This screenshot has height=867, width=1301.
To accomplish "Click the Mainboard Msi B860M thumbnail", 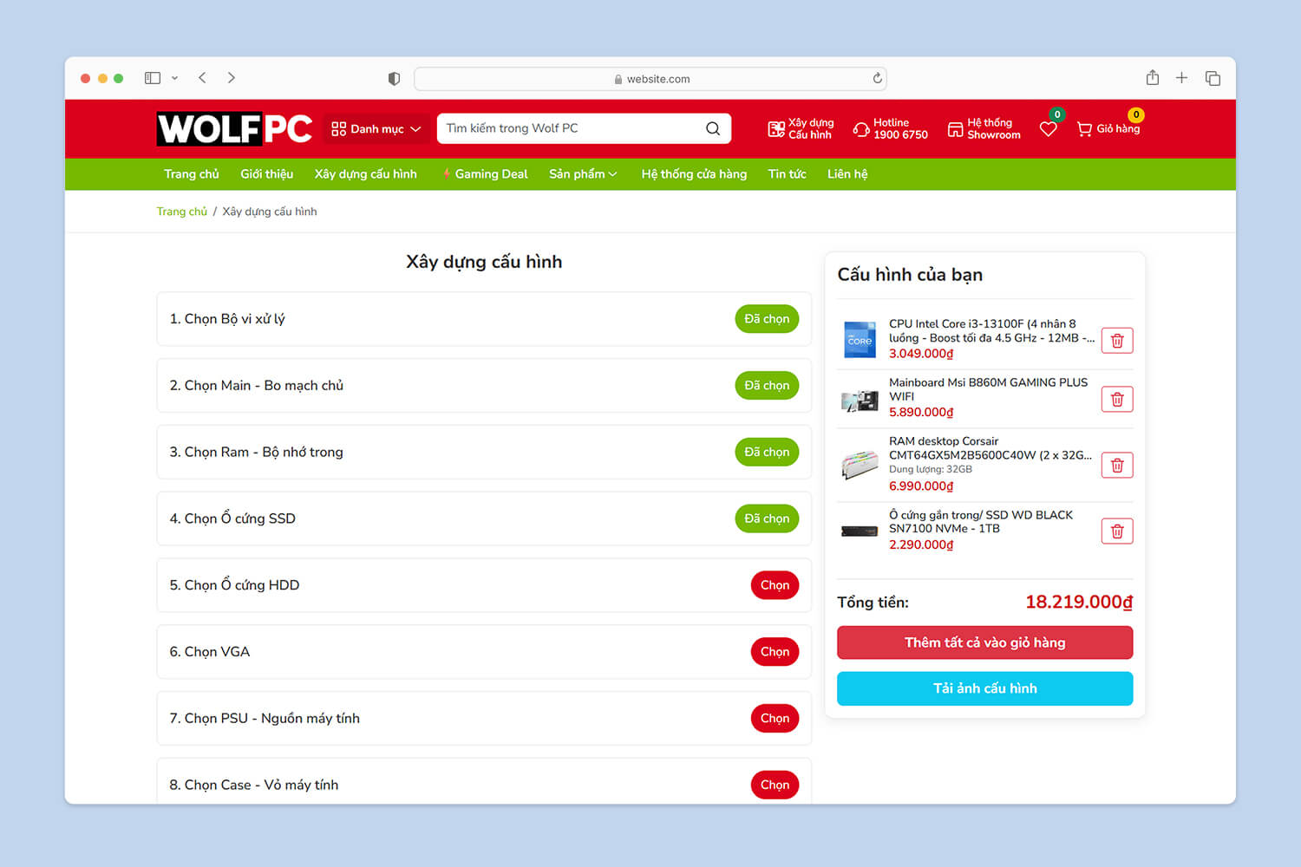I will coord(860,400).
